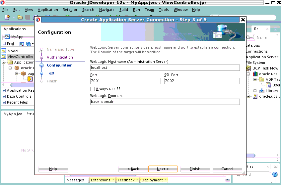The image size is (281, 185).
Task: Click the books library icon beside oracle.ucs
Action: 255,74
